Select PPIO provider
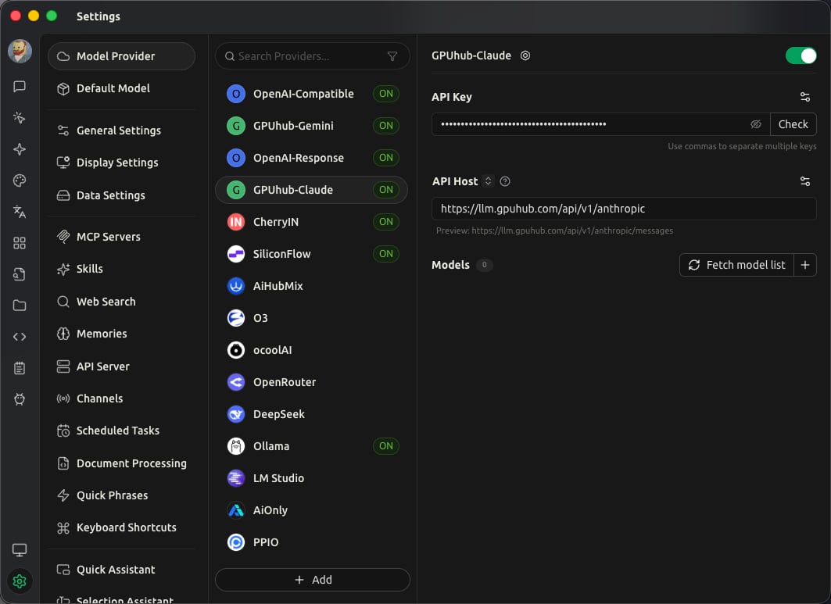Screen dimensions: 831x604 (312, 542)
